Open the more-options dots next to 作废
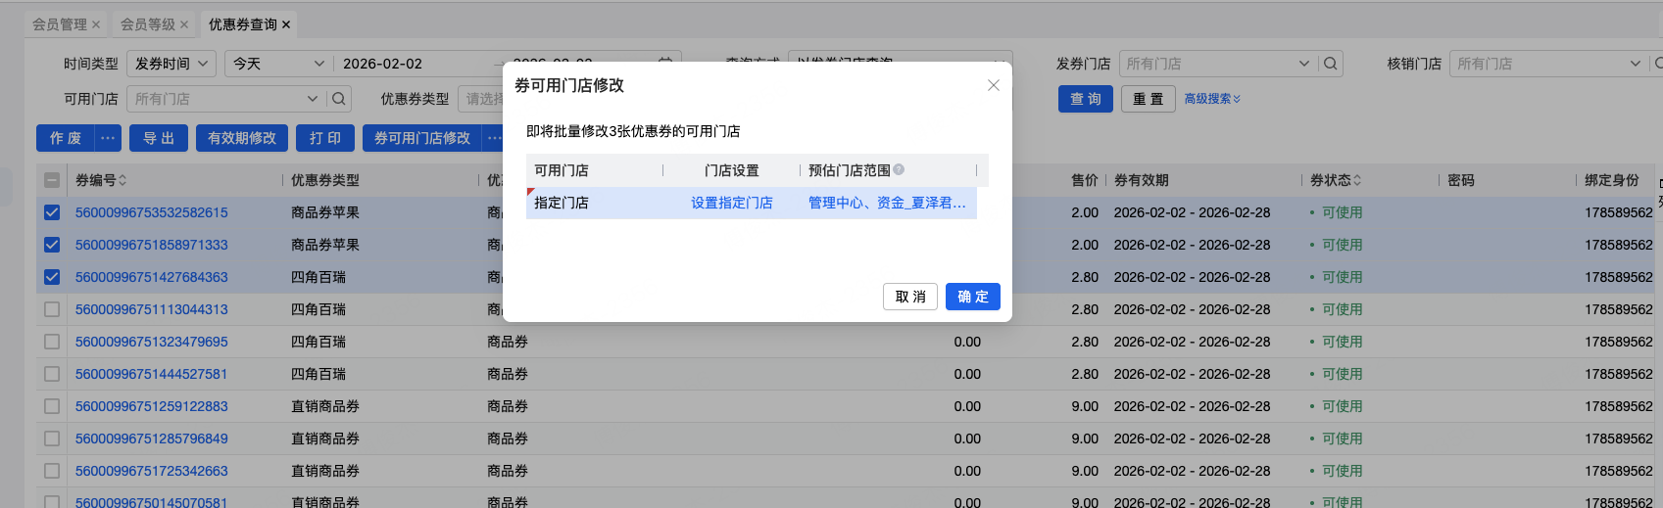1663x508 pixels. pyautogui.click(x=109, y=138)
